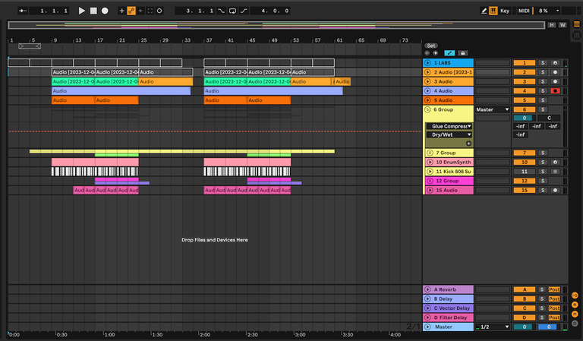The width and height of the screenshot is (583, 341).
Task: Click the 6 Group pan control C
Action: coord(549,118)
